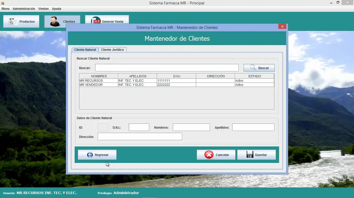The height and width of the screenshot is (198, 354).
Task: Click the application icon in the title bar
Action: point(2,2)
